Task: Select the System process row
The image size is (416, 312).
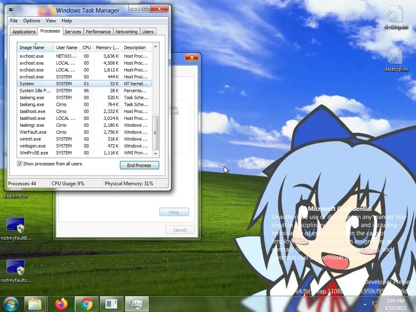Action: [x=84, y=84]
